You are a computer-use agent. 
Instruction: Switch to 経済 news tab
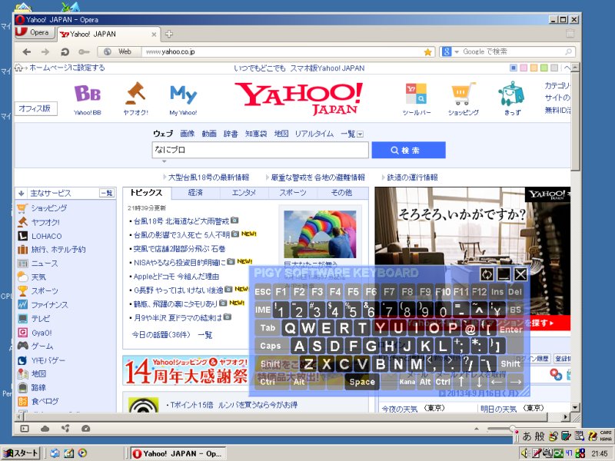pos(195,193)
